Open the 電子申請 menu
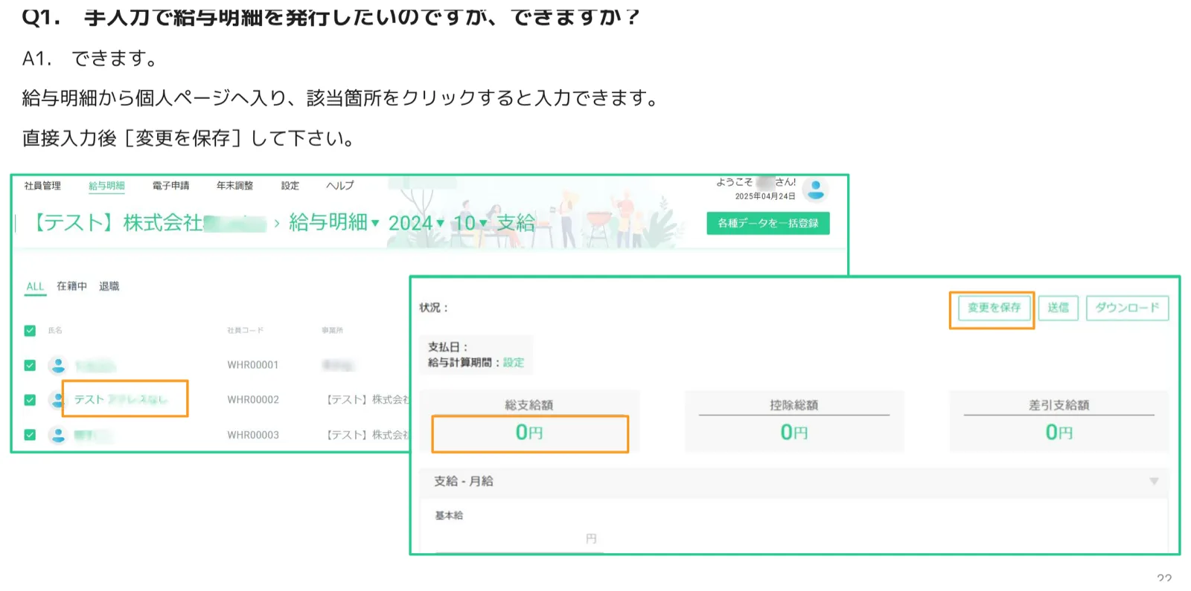Viewport: 1191px width, 591px height. [170, 186]
